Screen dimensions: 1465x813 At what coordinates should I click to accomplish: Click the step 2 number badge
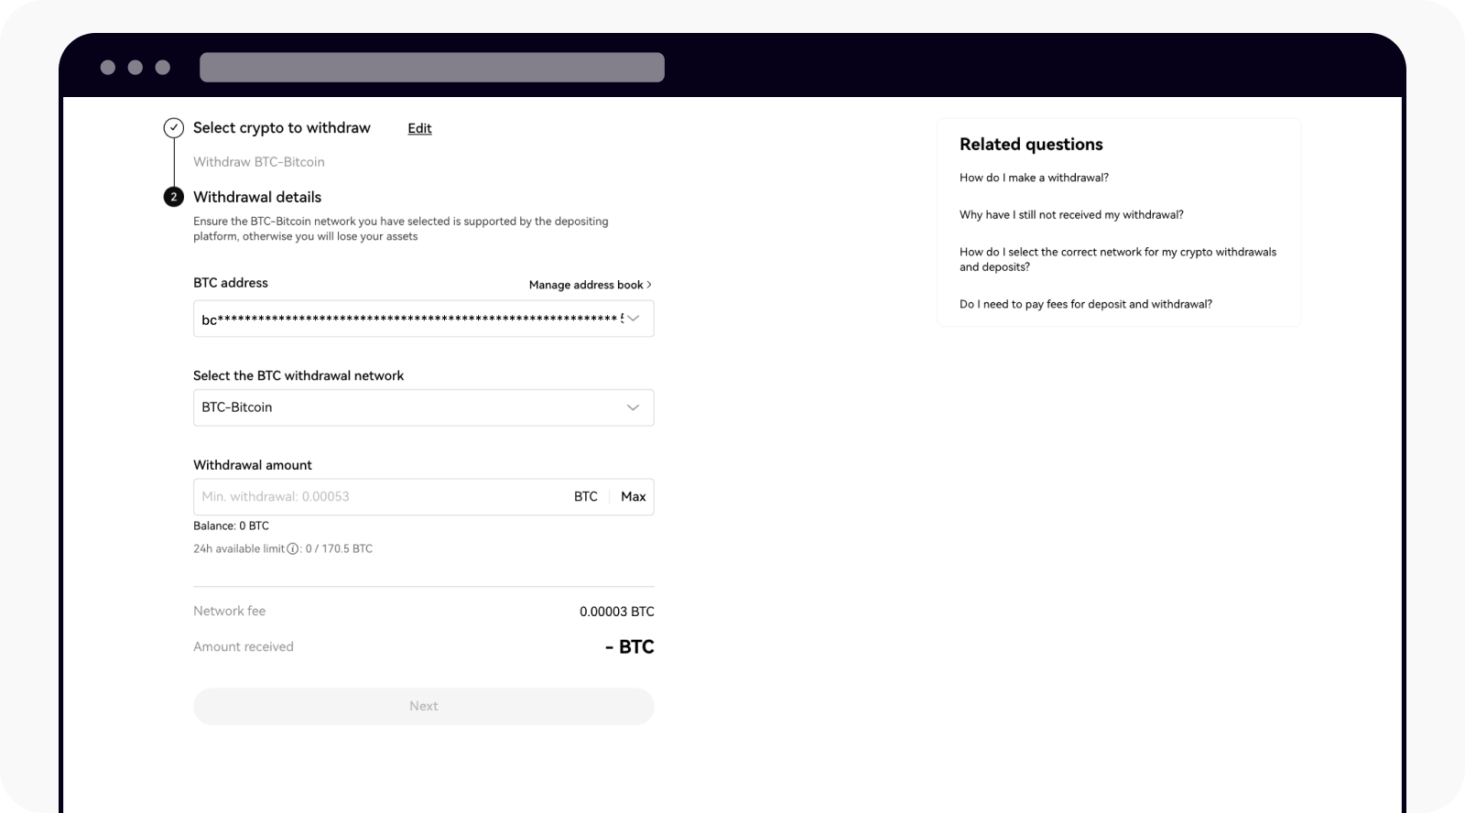174,197
